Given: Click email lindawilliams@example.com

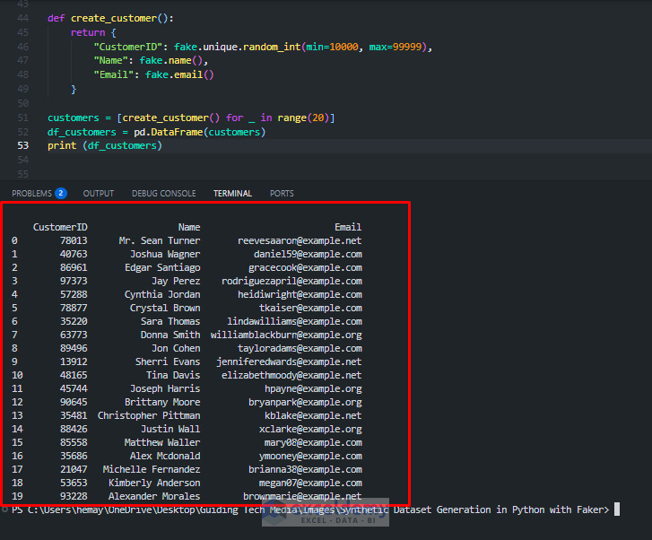Looking at the screenshot, I should click(x=294, y=321).
